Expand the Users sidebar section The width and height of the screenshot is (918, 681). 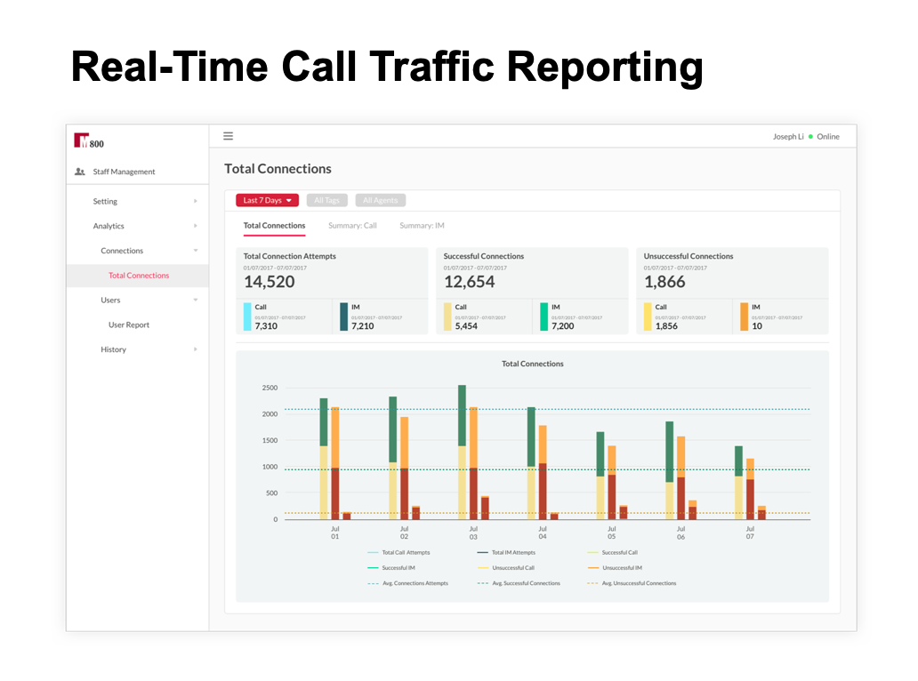(110, 300)
